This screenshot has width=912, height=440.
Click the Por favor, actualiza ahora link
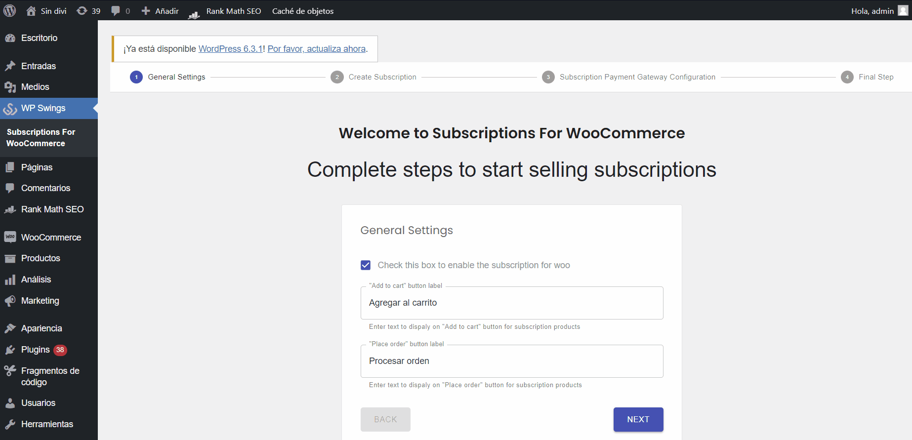coord(316,49)
